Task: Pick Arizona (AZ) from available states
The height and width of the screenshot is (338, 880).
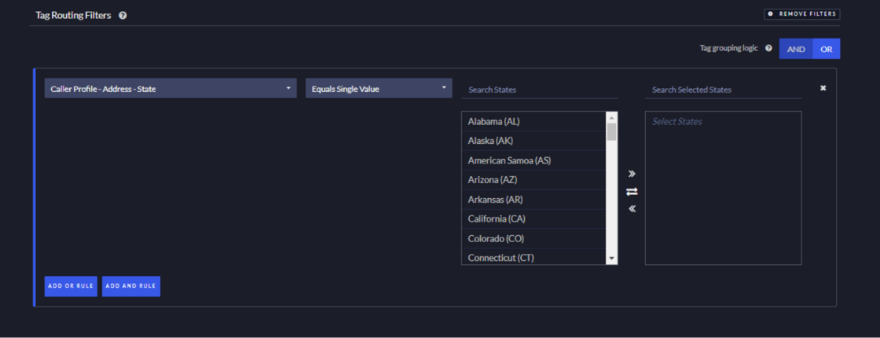Action: click(x=492, y=180)
